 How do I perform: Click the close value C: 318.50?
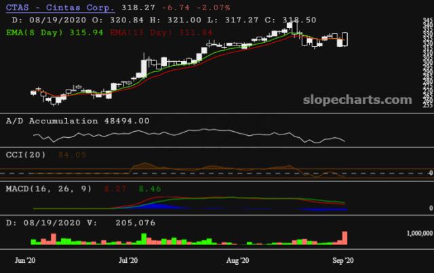coord(290,20)
